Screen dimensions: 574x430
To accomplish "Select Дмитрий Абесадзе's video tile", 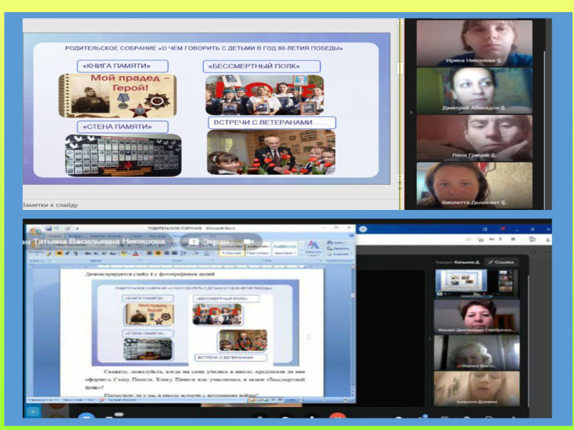I will click(x=474, y=90).
